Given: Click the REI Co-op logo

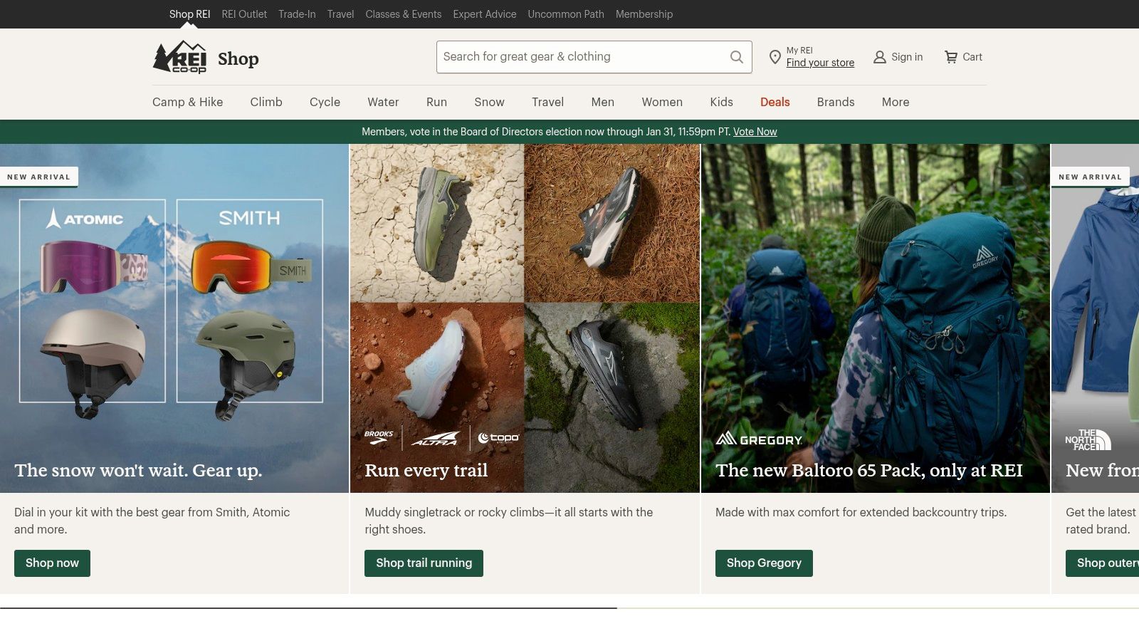Looking at the screenshot, I should coord(179,57).
